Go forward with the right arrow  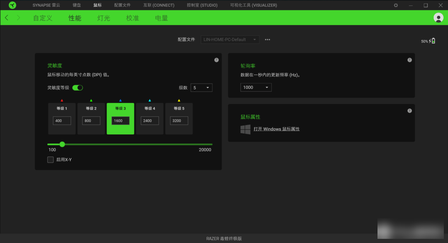[x=19, y=18]
